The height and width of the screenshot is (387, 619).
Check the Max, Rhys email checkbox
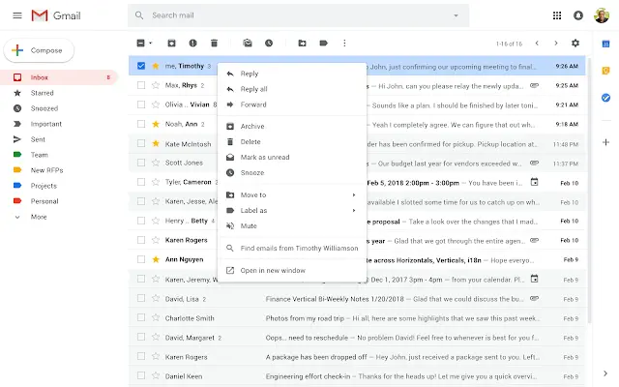141,85
